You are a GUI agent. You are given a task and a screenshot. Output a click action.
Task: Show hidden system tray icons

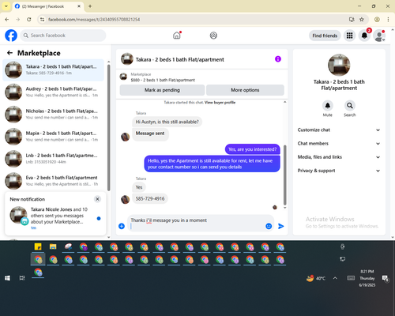(335, 278)
